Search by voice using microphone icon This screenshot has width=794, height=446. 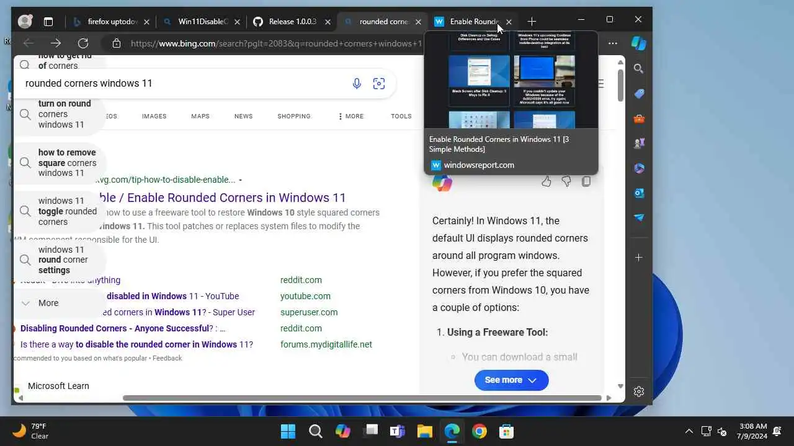(357, 84)
